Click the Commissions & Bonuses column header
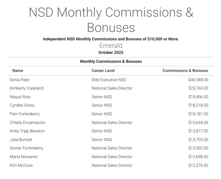Screen dimensions: 221x179 coord(185,71)
